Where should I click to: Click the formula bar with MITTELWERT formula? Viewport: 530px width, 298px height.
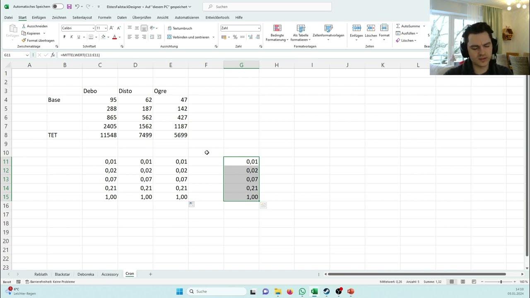click(x=244, y=55)
